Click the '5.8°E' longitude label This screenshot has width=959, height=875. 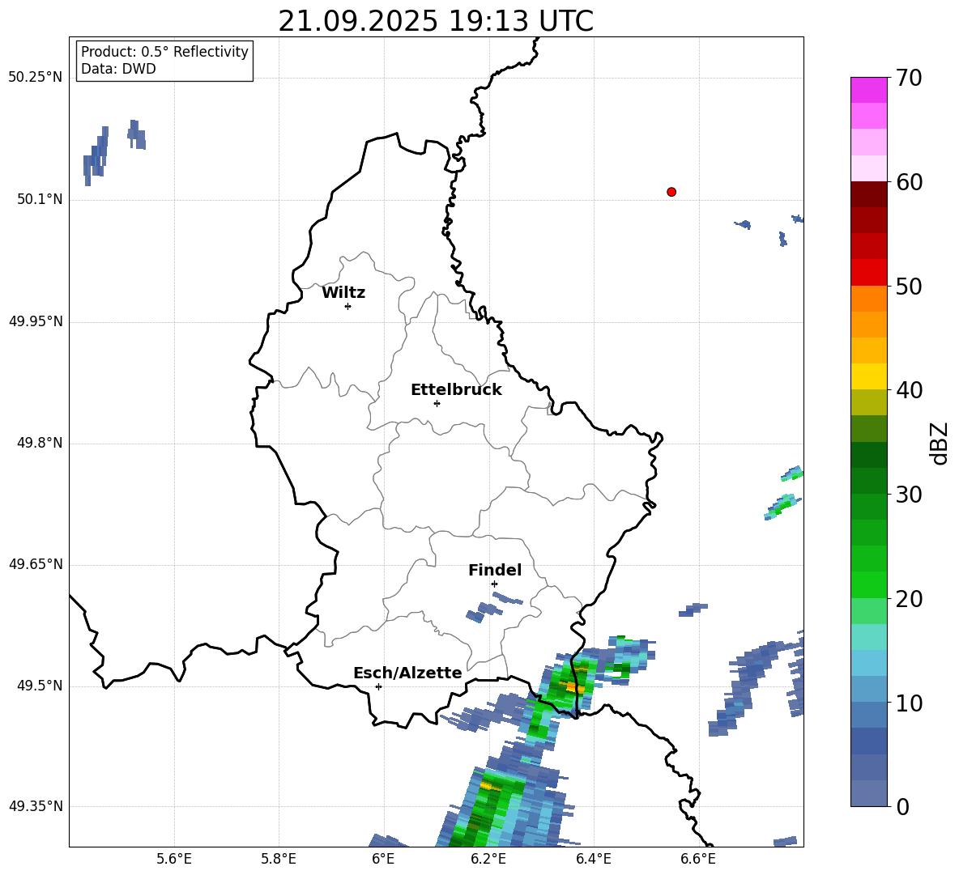point(279,859)
